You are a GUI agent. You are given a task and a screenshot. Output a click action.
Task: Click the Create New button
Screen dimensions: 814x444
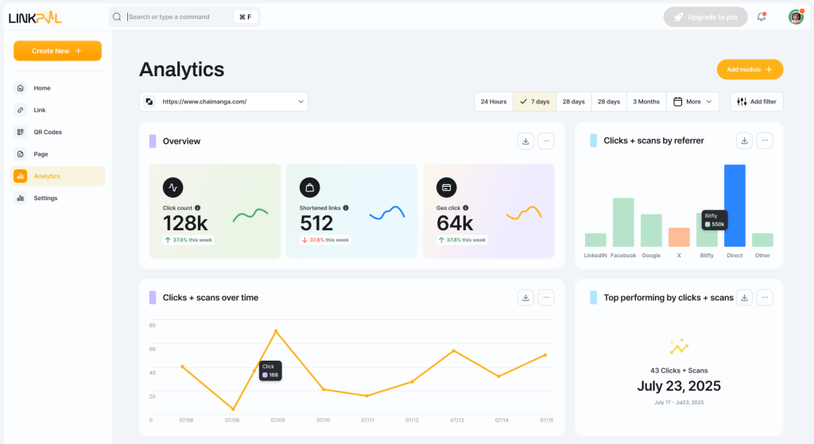pos(57,51)
